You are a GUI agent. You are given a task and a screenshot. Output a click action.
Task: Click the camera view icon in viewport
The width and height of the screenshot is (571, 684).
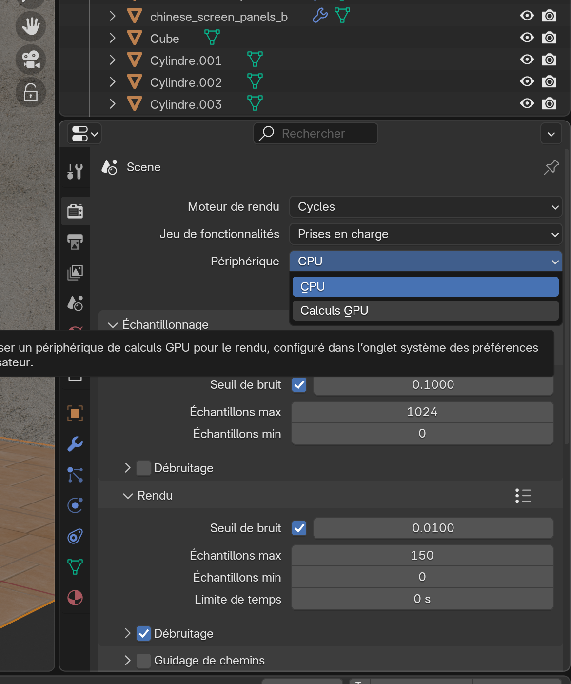[31, 60]
